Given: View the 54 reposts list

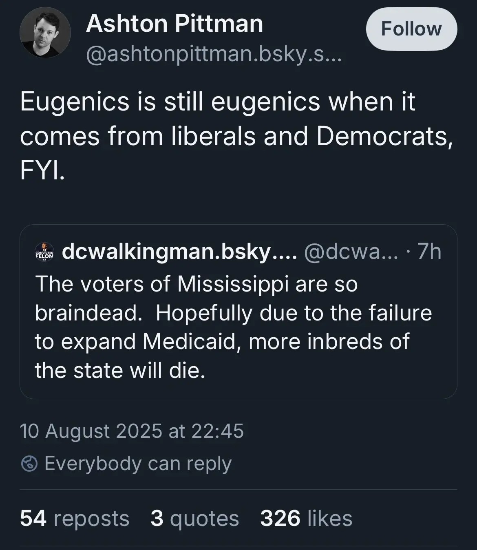Looking at the screenshot, I should [75, 518].
